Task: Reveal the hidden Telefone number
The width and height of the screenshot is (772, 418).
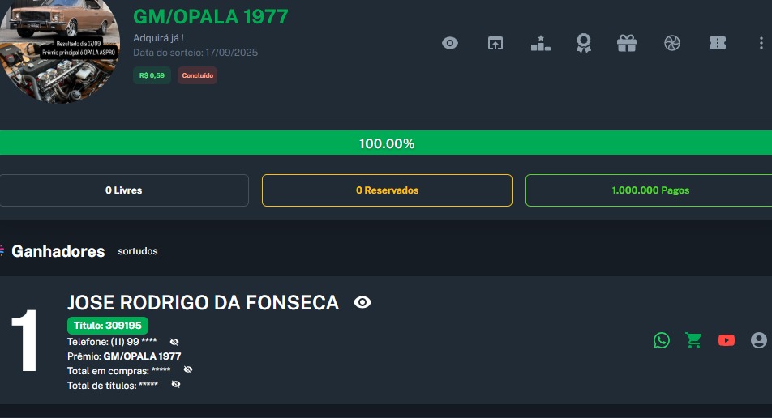Action: [x=174, y=342]
